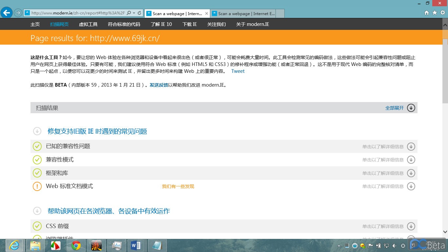Open Internet Explorer from the taskbar
The height and width of the screenshot is (252, 448).
[14, 245]
